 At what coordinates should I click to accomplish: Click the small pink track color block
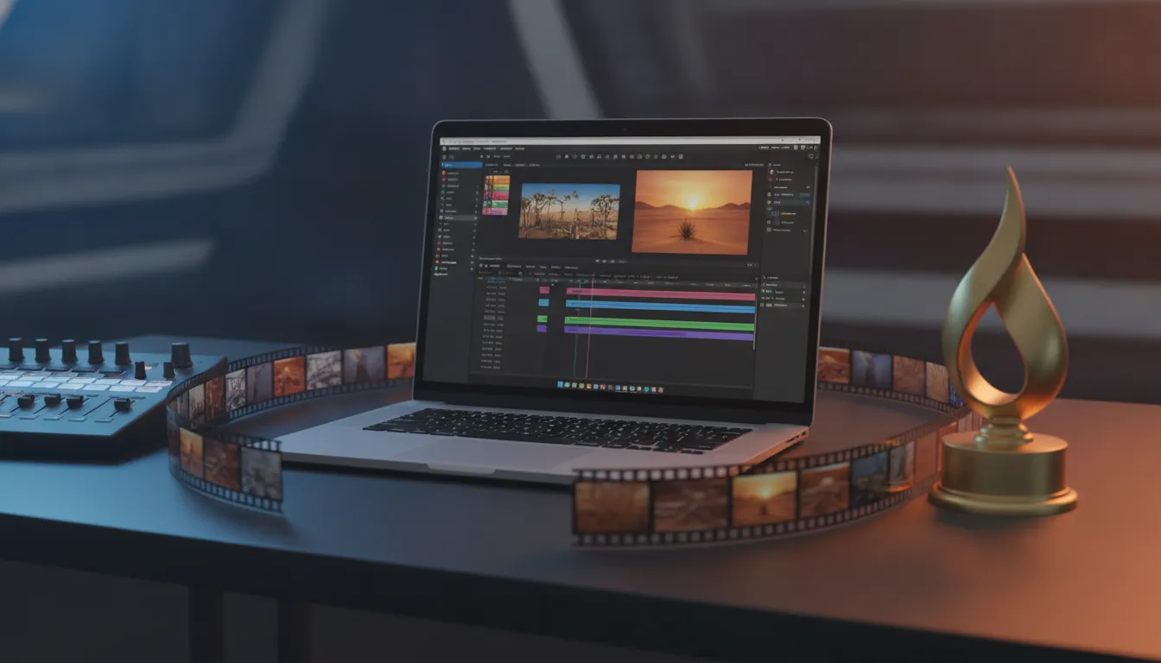544,290
